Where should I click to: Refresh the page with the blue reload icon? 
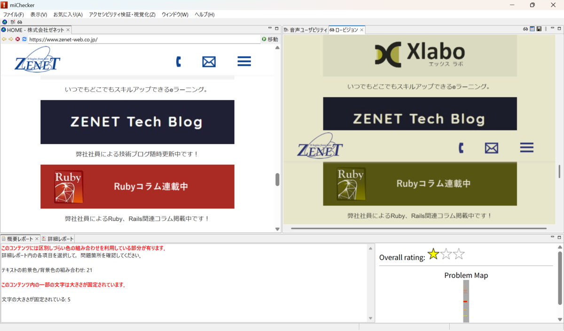(x=24, y=39)
